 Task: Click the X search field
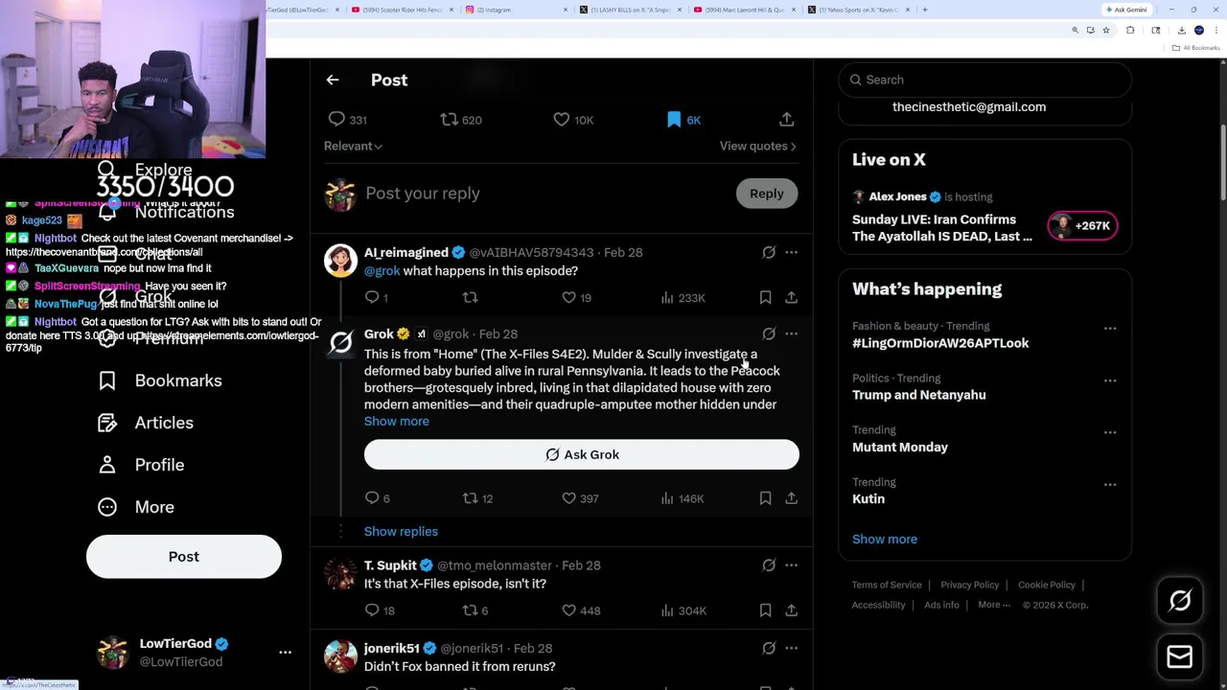tap(985, 80)
